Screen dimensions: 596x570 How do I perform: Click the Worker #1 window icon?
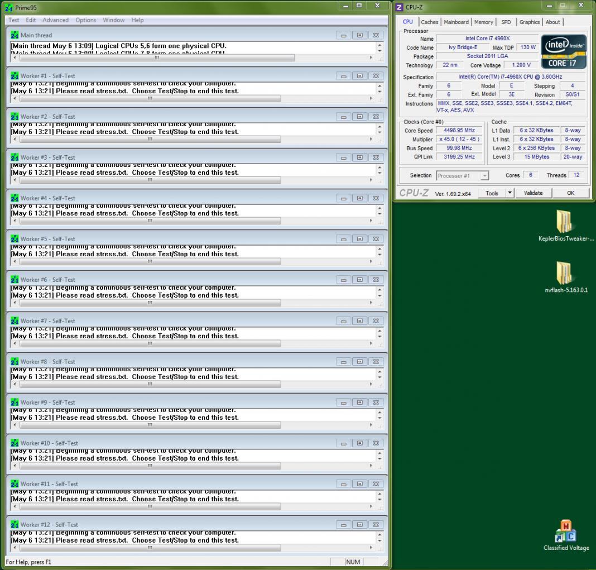(x=15, y=76)
